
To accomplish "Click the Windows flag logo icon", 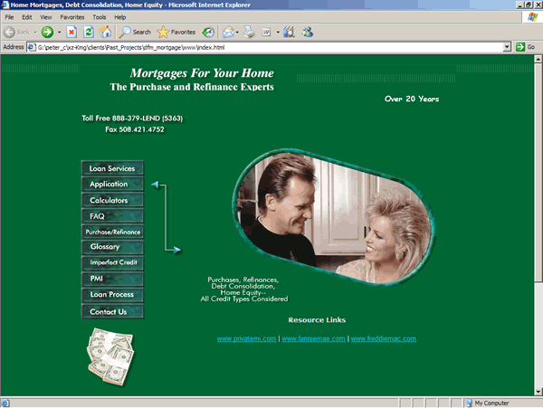I will tap(532, 17).
